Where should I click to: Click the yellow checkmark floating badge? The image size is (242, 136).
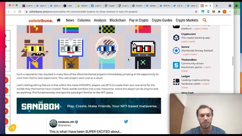click(x=12, y=128)
